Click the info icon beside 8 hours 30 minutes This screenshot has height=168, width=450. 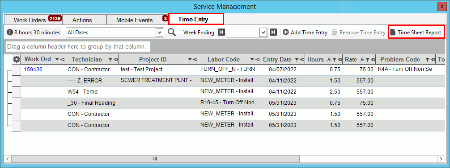[x=10, y=33]
